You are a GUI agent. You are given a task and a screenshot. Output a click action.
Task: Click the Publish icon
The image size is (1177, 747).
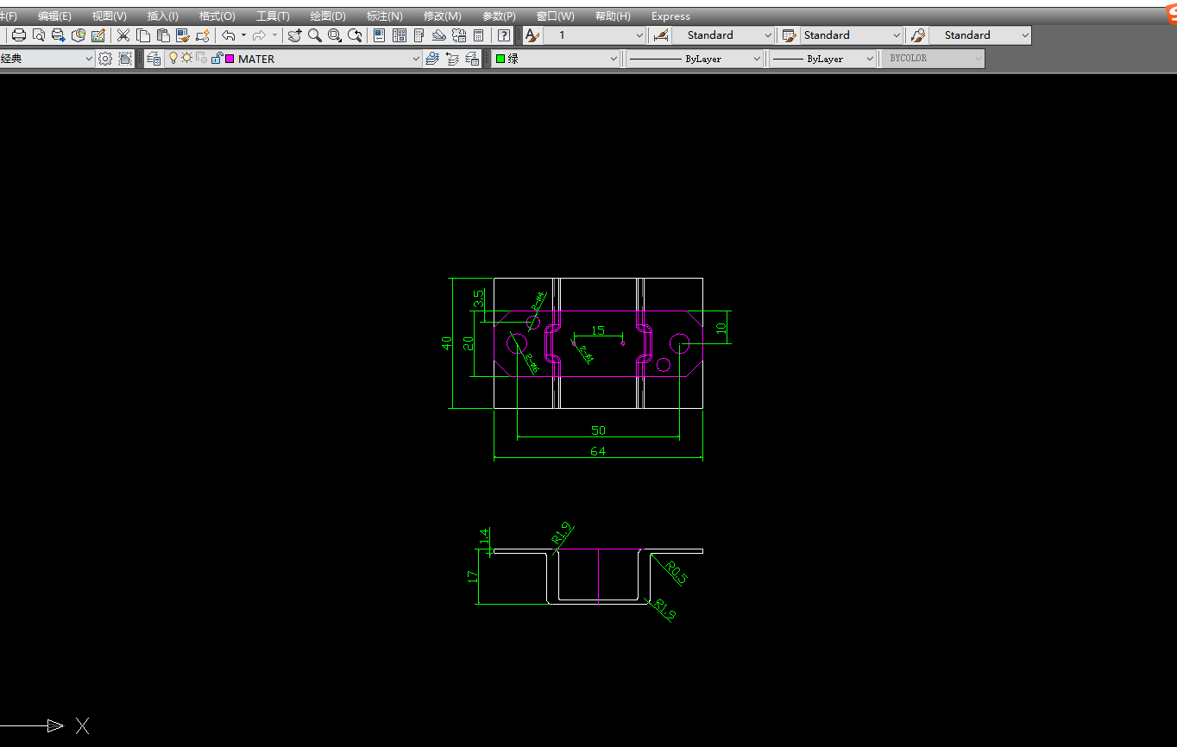pos(58,35)
